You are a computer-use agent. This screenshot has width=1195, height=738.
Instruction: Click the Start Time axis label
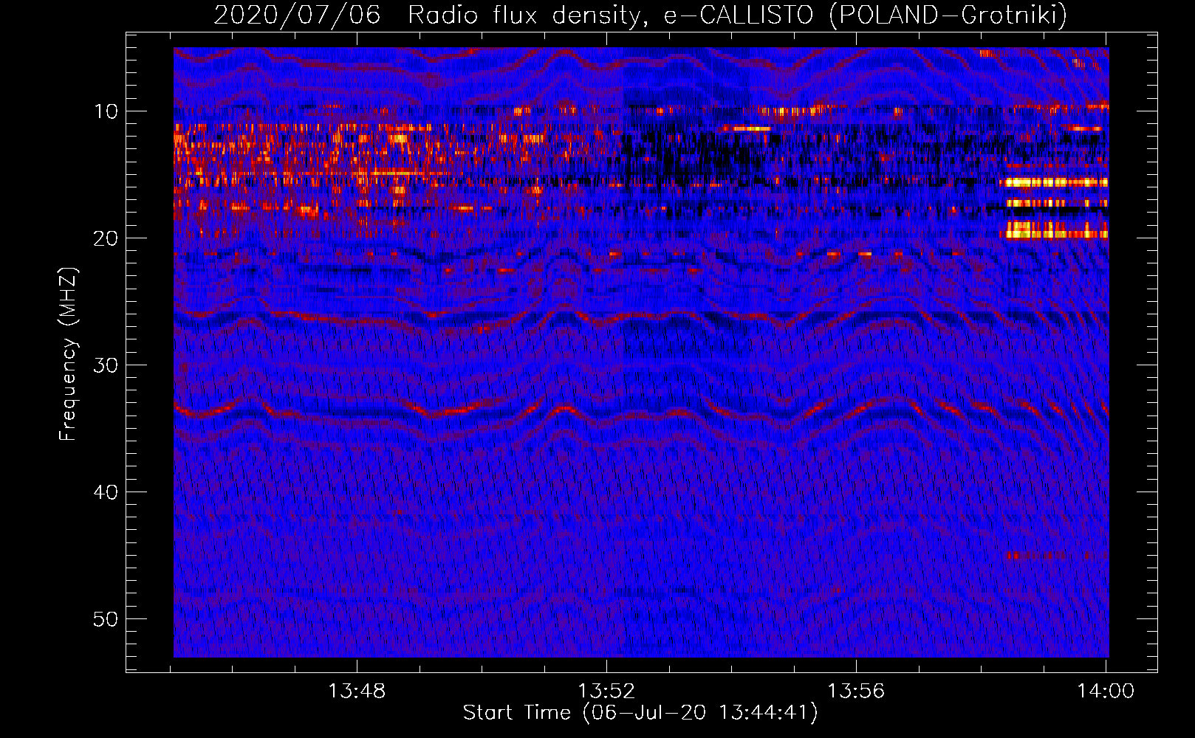click(x=640, y=713)
